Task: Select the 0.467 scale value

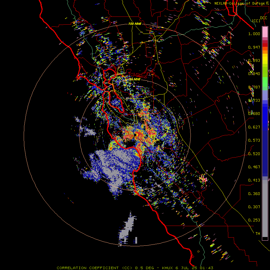Action: pos(254,167)
